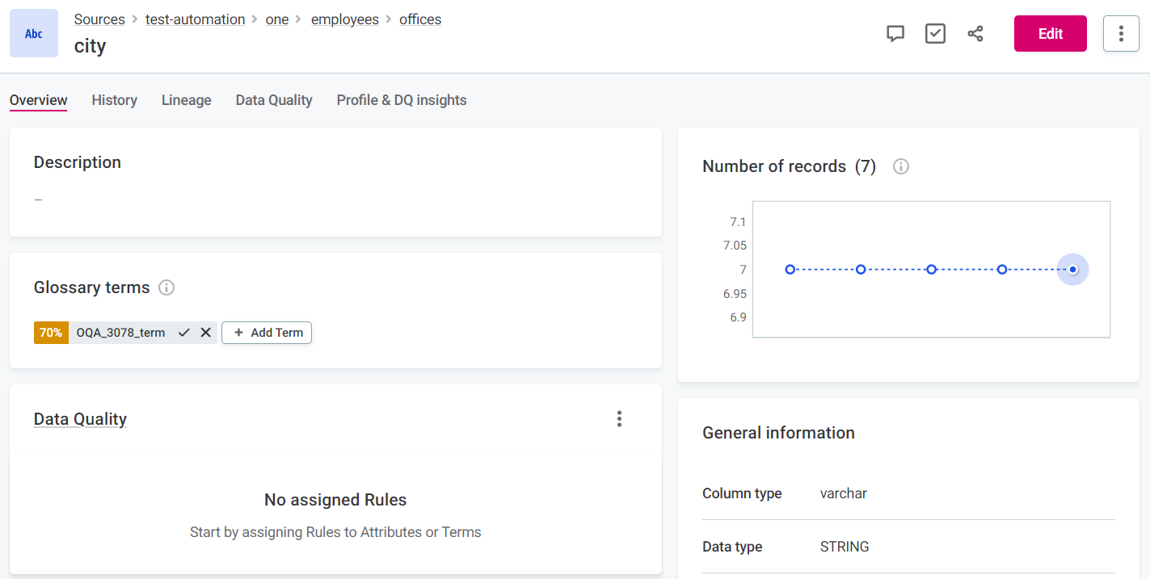Select the Data Quality tab

[x=274, y=100]
